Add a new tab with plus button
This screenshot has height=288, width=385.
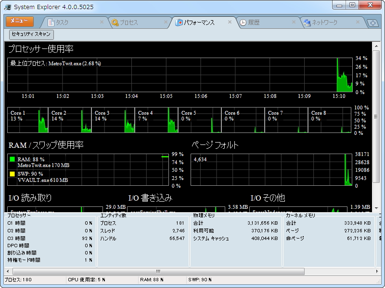click(372, 23)
